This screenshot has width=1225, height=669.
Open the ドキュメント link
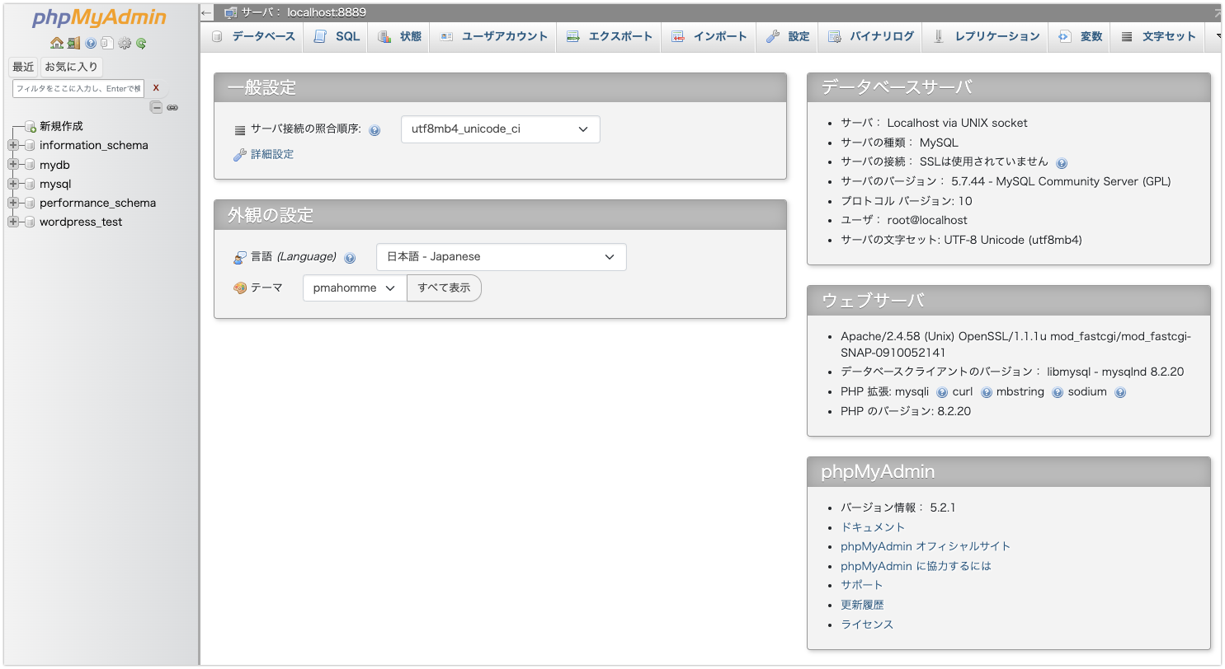point(873,527)
